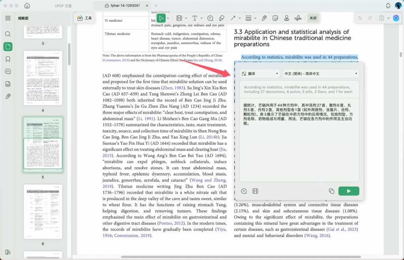The image size is (404, 260).
Task: Click the 缩略图 panel heading
Action: pos(23,18)
